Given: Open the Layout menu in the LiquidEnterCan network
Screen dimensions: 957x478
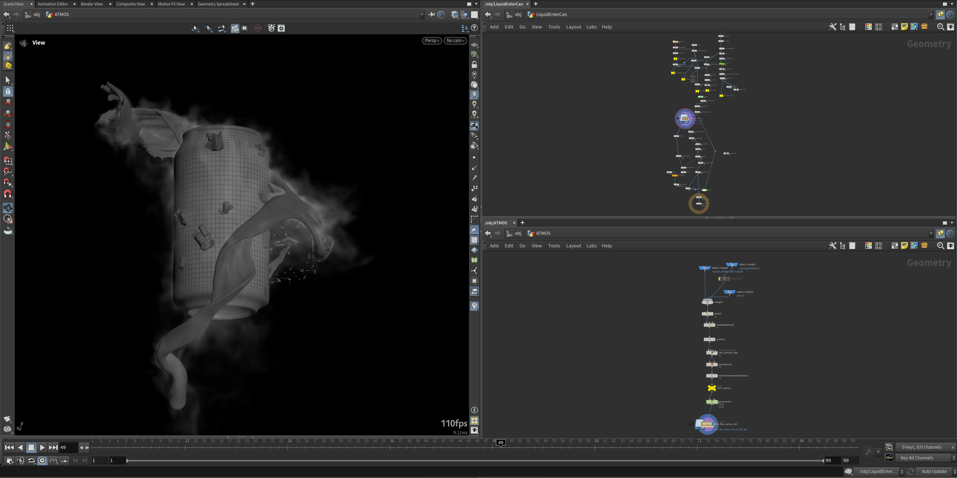Looking at the screenshot, I should click(x=573, y=27).
